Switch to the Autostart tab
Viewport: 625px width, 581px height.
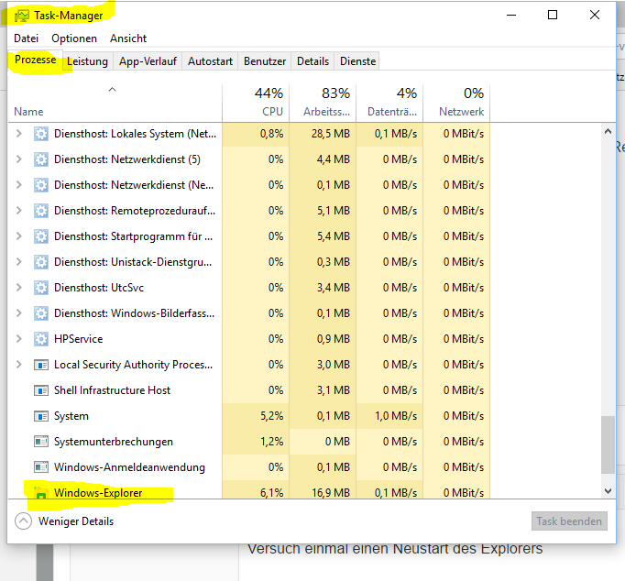click(x=210, y=61)
